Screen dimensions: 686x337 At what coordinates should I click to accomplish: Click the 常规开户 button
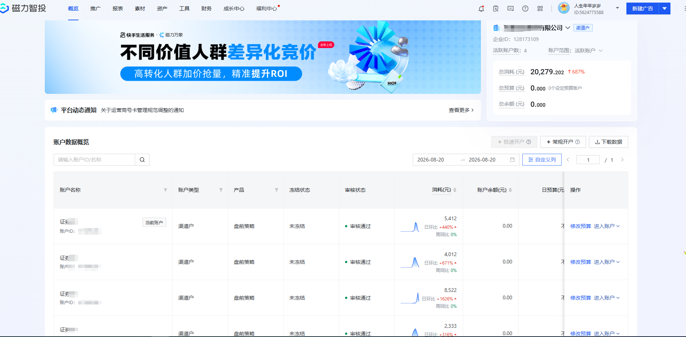563,142
